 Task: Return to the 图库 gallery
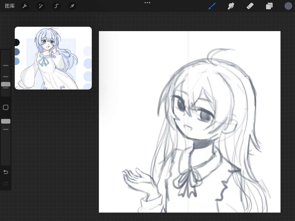click(10, 6)
